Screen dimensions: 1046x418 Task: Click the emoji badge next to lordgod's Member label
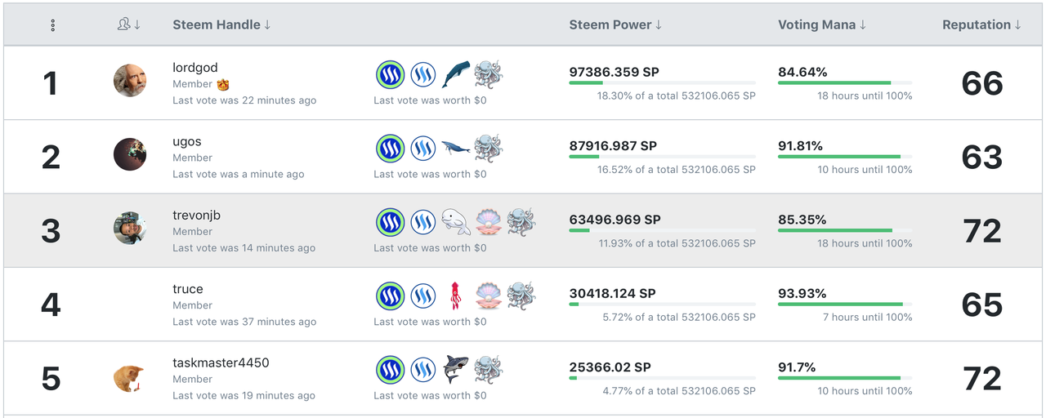click(x=222, y=84)
